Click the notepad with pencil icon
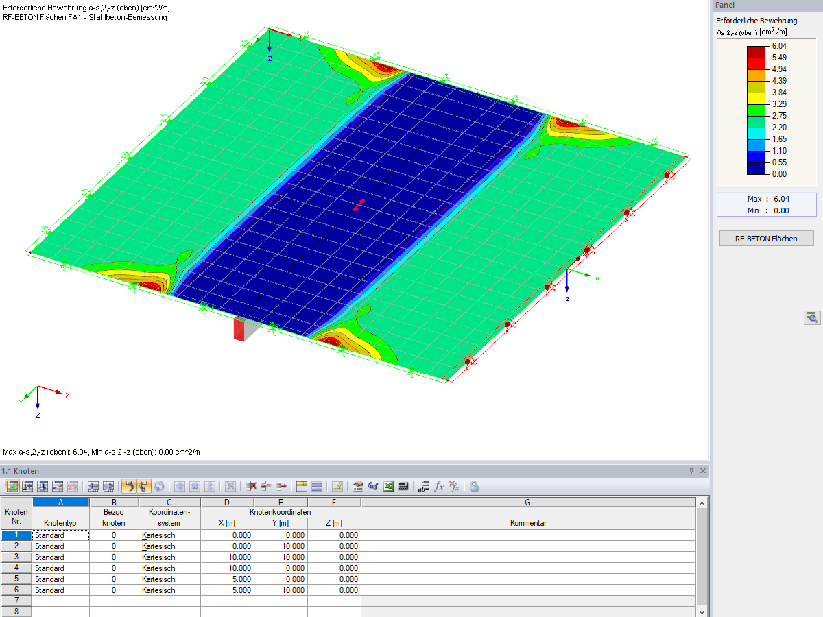This screenshot has height=617, width=823. [x=337, y=486]
